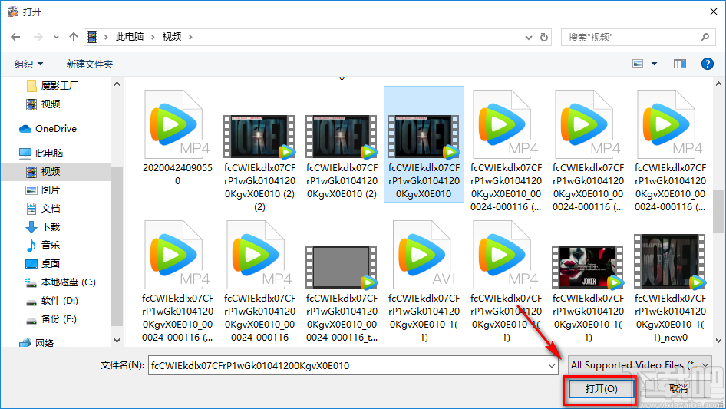This screenshot has width=726, height=409.
Task: Click 视频 in address breadcrumb
Action: click(x=172, y=37)
